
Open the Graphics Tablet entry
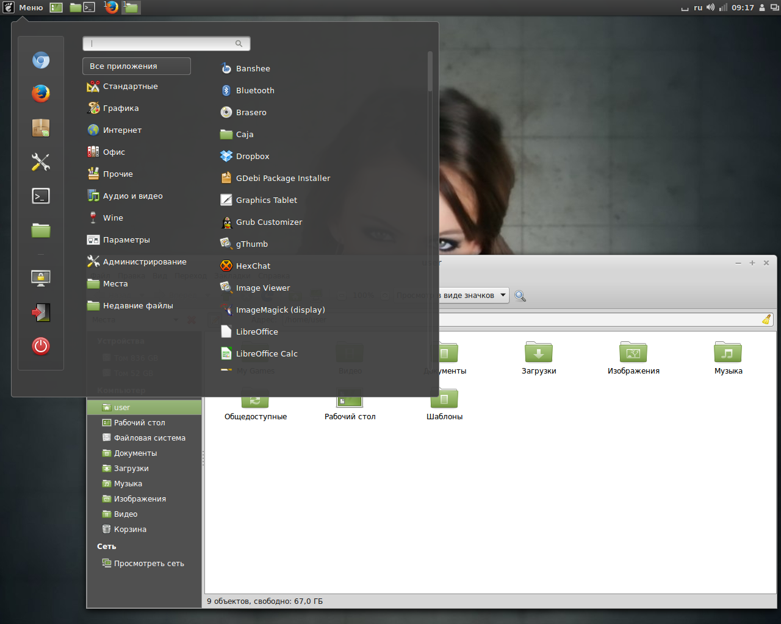259,200
